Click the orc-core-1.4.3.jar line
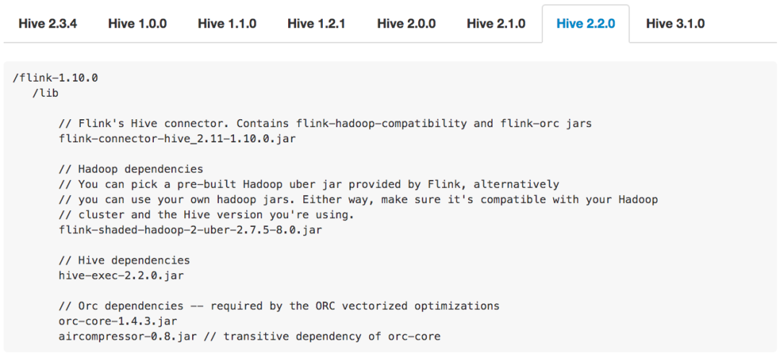 pos(118,321)
